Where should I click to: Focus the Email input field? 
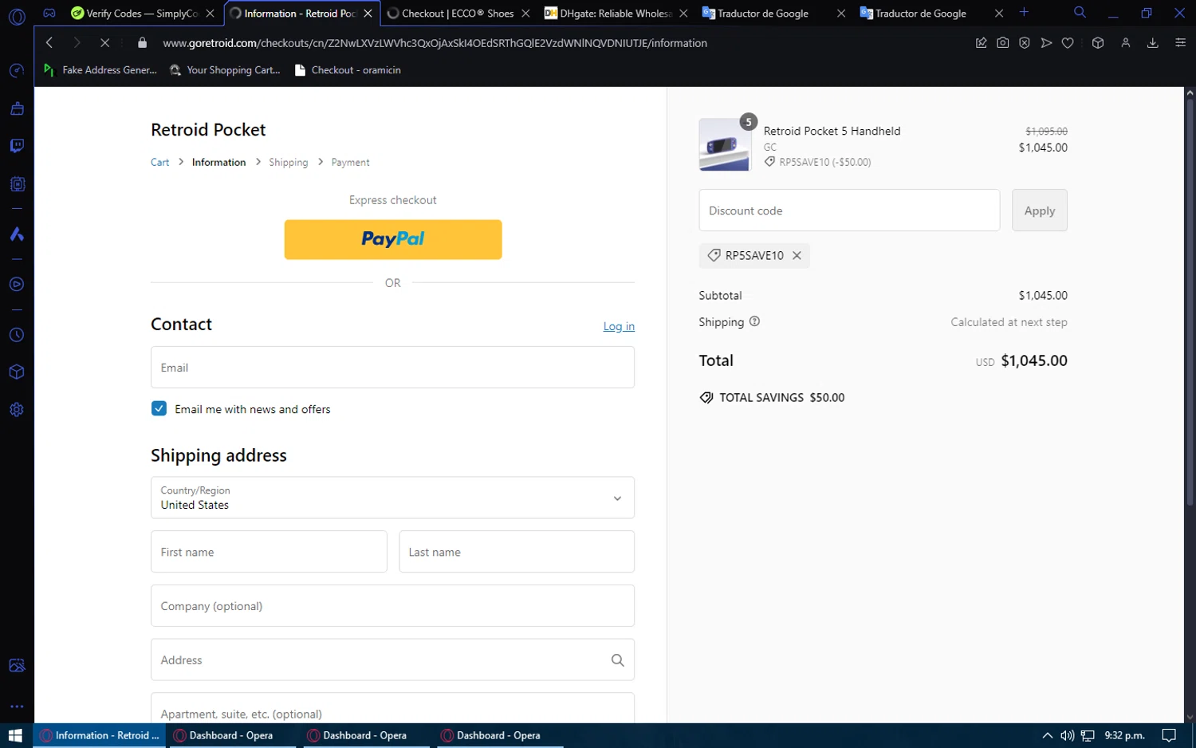pyautogui.click(x=392, y=368)
